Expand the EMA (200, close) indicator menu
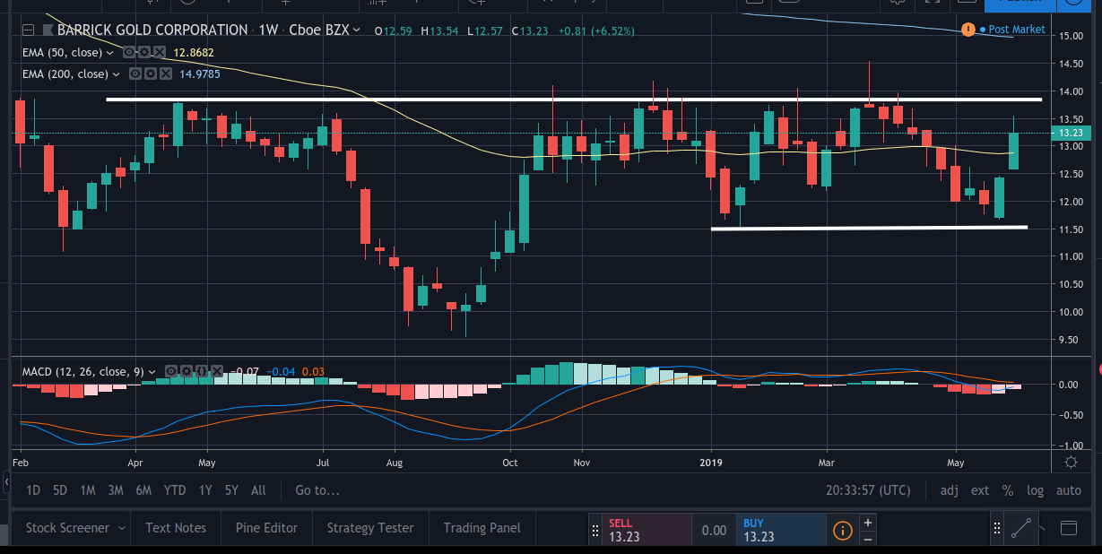 click(x=116, y=74)
